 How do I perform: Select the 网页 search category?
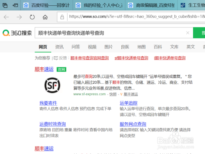[x=43, y=47]
